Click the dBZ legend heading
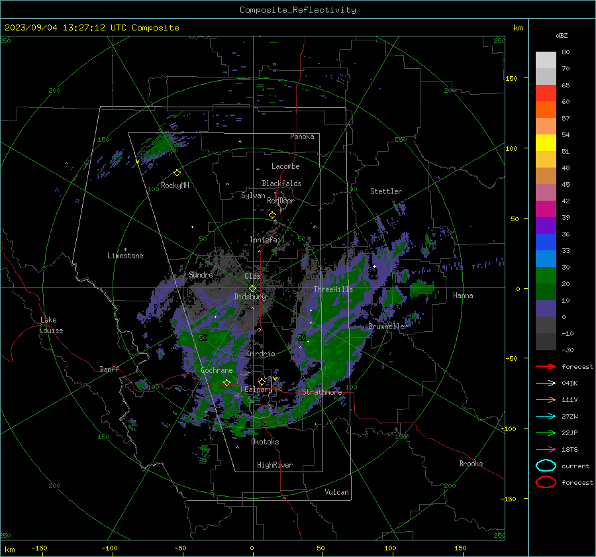The width and height of the screenshot is (596, 557). coord(562,35)
